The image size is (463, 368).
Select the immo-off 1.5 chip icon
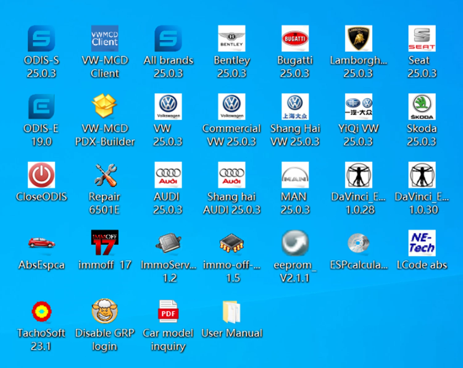(x=231, y=243)
